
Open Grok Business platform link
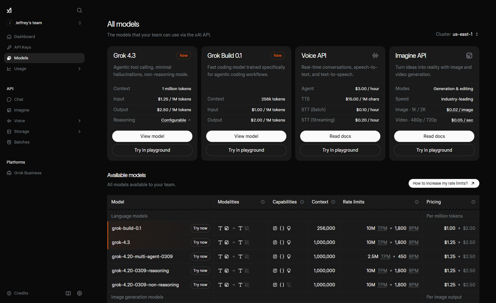pyautogui.click(x=44, y=173)
